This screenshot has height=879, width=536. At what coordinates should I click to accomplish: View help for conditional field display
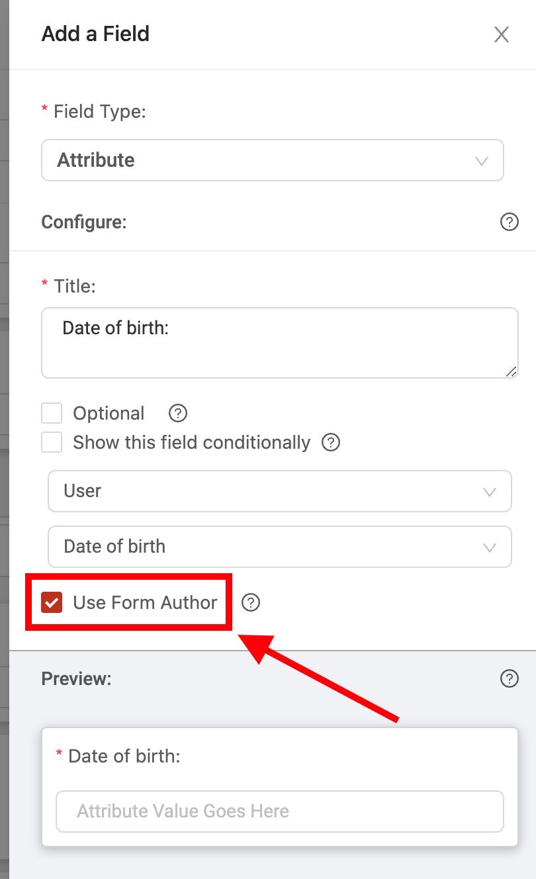[331, 442]
